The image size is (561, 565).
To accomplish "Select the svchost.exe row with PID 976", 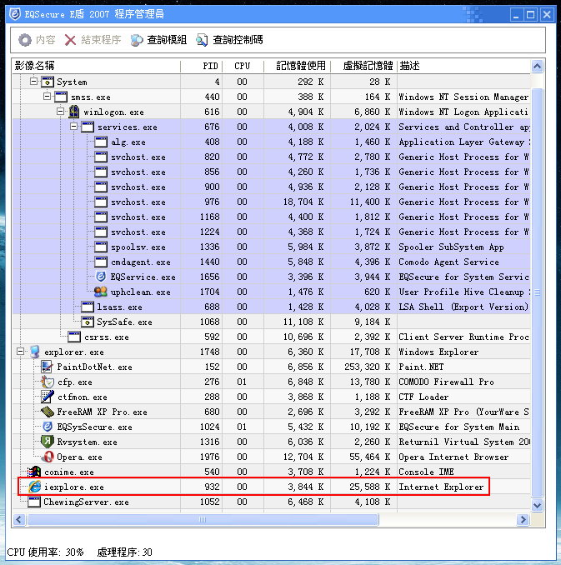I will click(x=271, y=202).
